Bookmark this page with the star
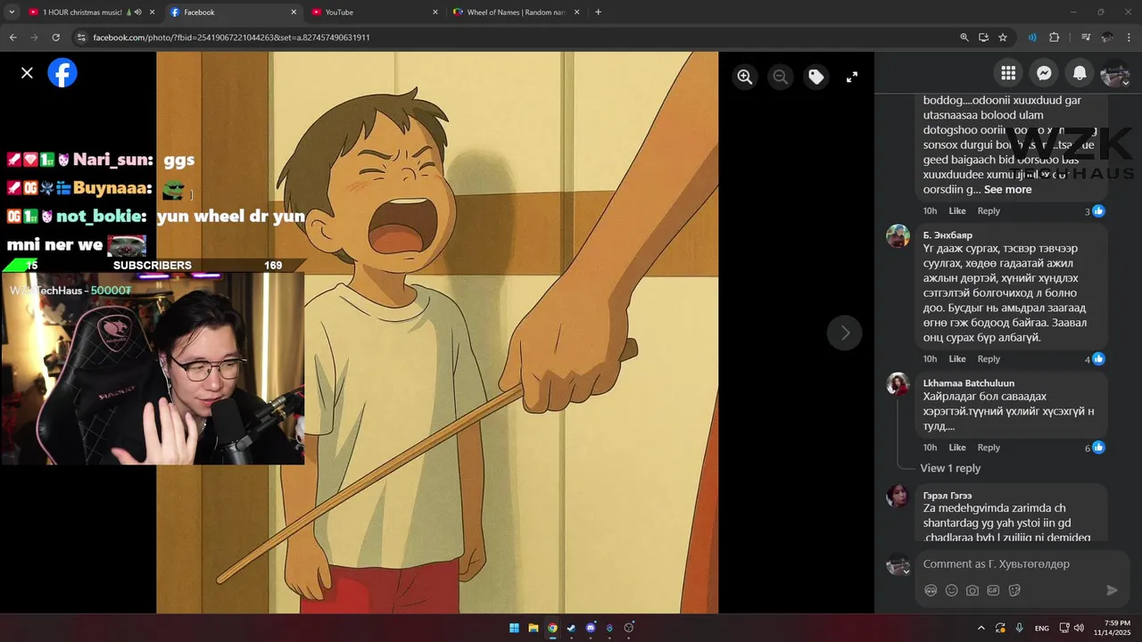This screenshot has width=1142, height=642. (x=1003, y=37)
